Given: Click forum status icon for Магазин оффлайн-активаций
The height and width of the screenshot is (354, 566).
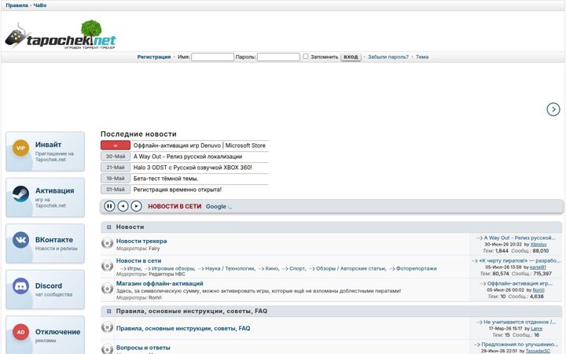Looking at the screenshot, I should (107, 289).
